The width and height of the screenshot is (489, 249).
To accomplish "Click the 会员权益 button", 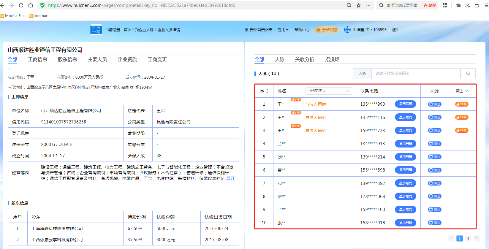I will (327, 30).
